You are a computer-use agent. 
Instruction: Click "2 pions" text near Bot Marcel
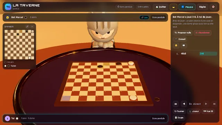click(x=33, y=17)
